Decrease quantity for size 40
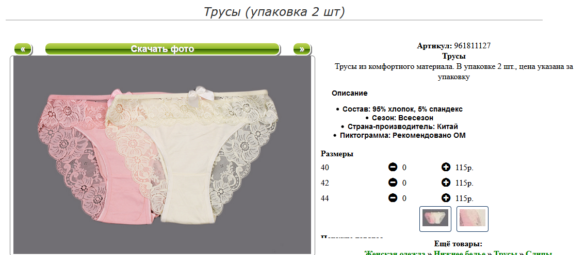Screen dimensions: 586x255 pyautogui.click(x=393, y=168)
